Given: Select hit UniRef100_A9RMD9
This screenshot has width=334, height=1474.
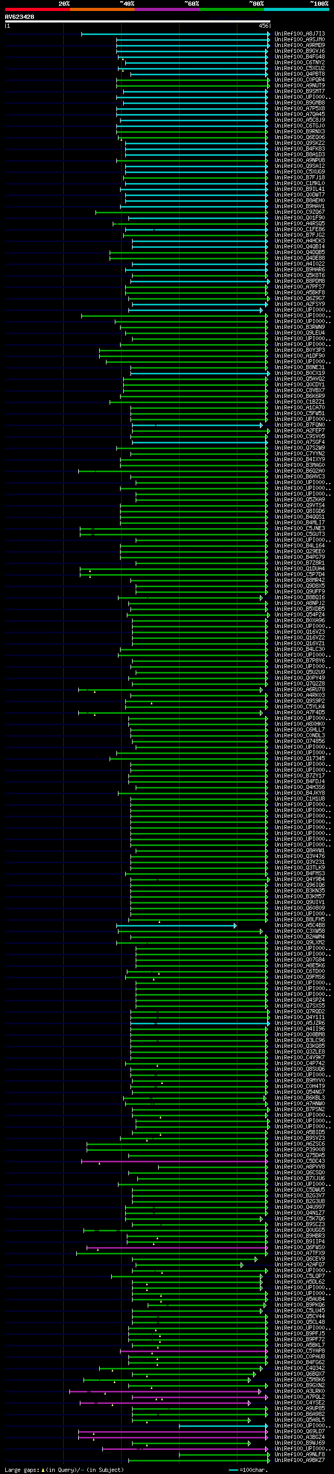Looking at the screenshot, I should click(x=300, y=45).
